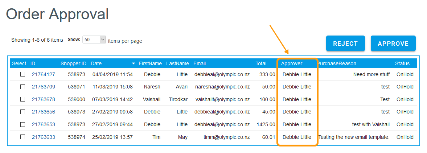This screenshot has width=427, height=153.
Task: Tick the checkbox for order 21764127
Action: click(22, 74)
